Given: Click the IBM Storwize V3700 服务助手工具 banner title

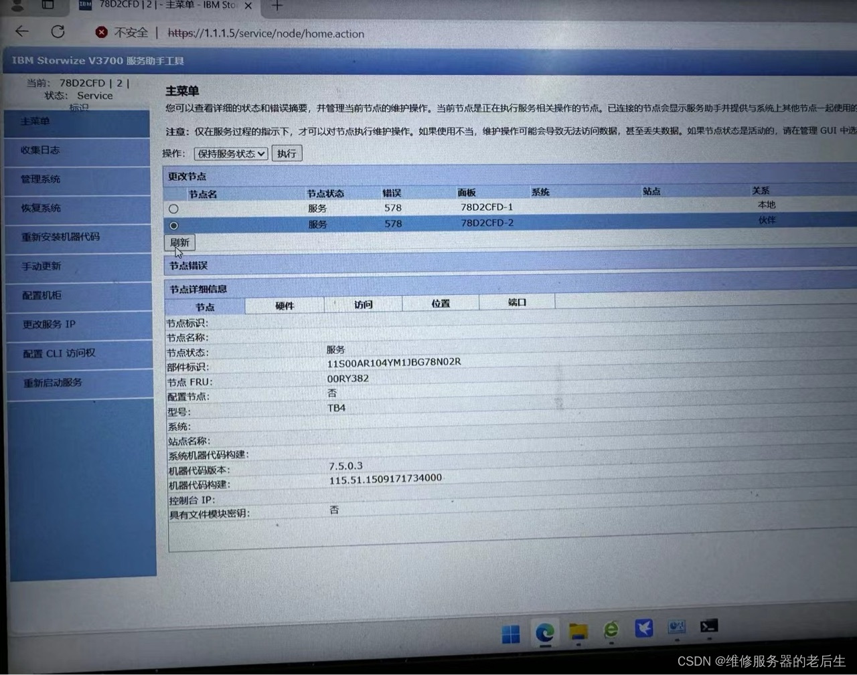Looking at the screenshot, I should [98, 61].
